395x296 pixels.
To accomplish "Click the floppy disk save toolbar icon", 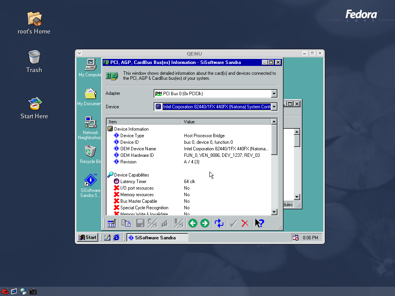I will tap(140, 223).
